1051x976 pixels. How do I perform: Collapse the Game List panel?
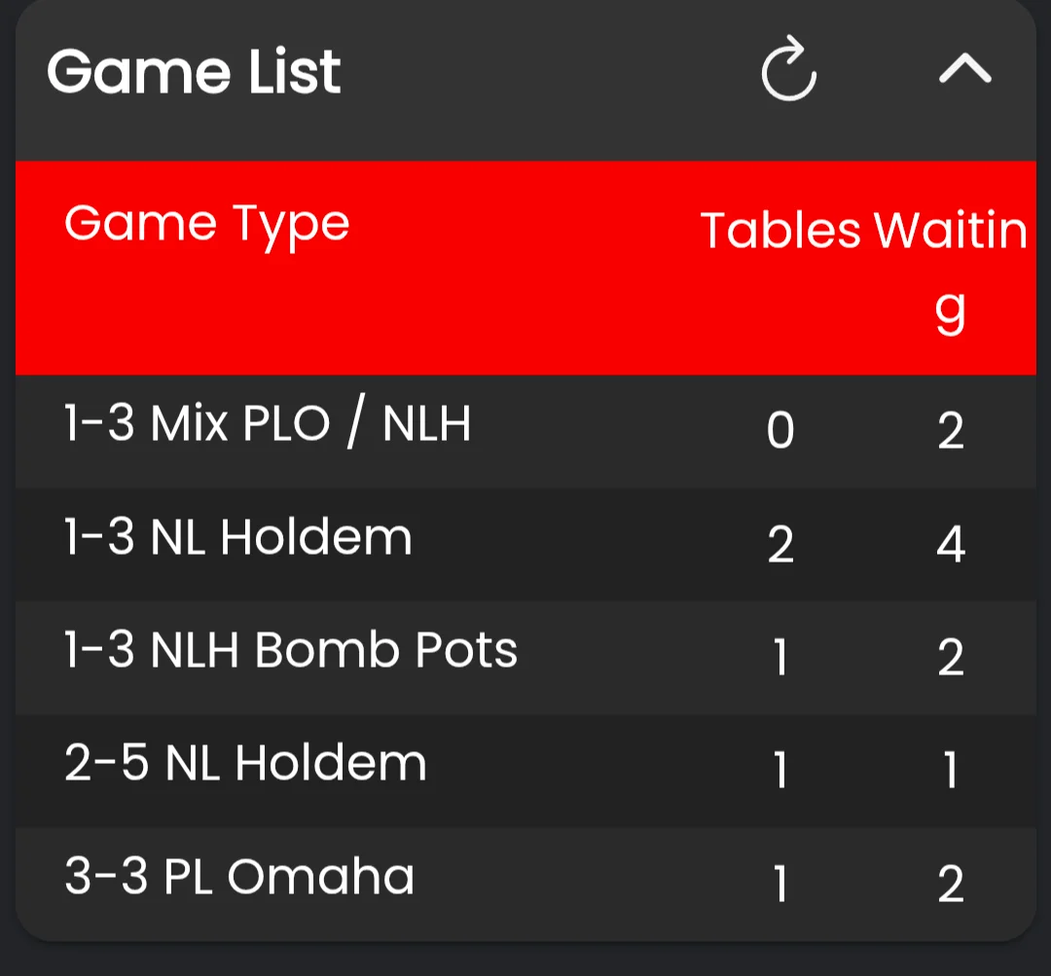tap(965, 68)
